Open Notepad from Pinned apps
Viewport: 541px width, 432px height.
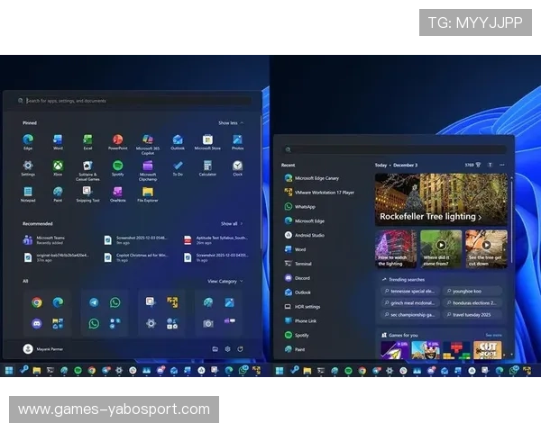click(x=28, y=194)
